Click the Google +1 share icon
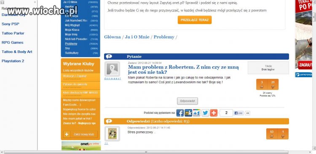 tap(197, 113)
